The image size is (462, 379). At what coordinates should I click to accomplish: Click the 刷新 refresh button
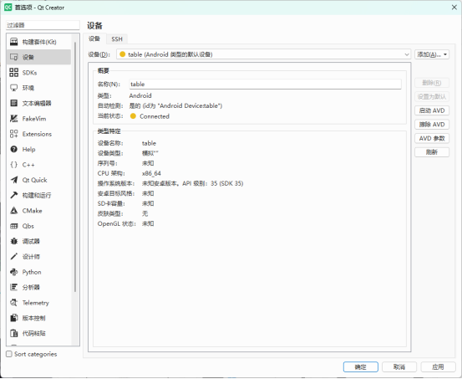coord(432,152)
